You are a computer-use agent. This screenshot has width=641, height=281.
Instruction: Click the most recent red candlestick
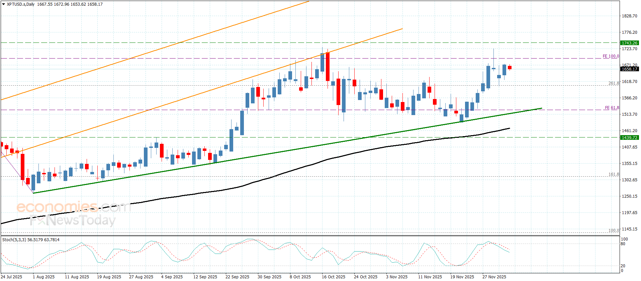click(x=510, y=68)
